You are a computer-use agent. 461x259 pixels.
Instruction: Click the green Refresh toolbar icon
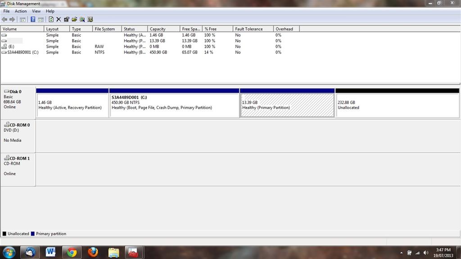(x=51, y=19)
